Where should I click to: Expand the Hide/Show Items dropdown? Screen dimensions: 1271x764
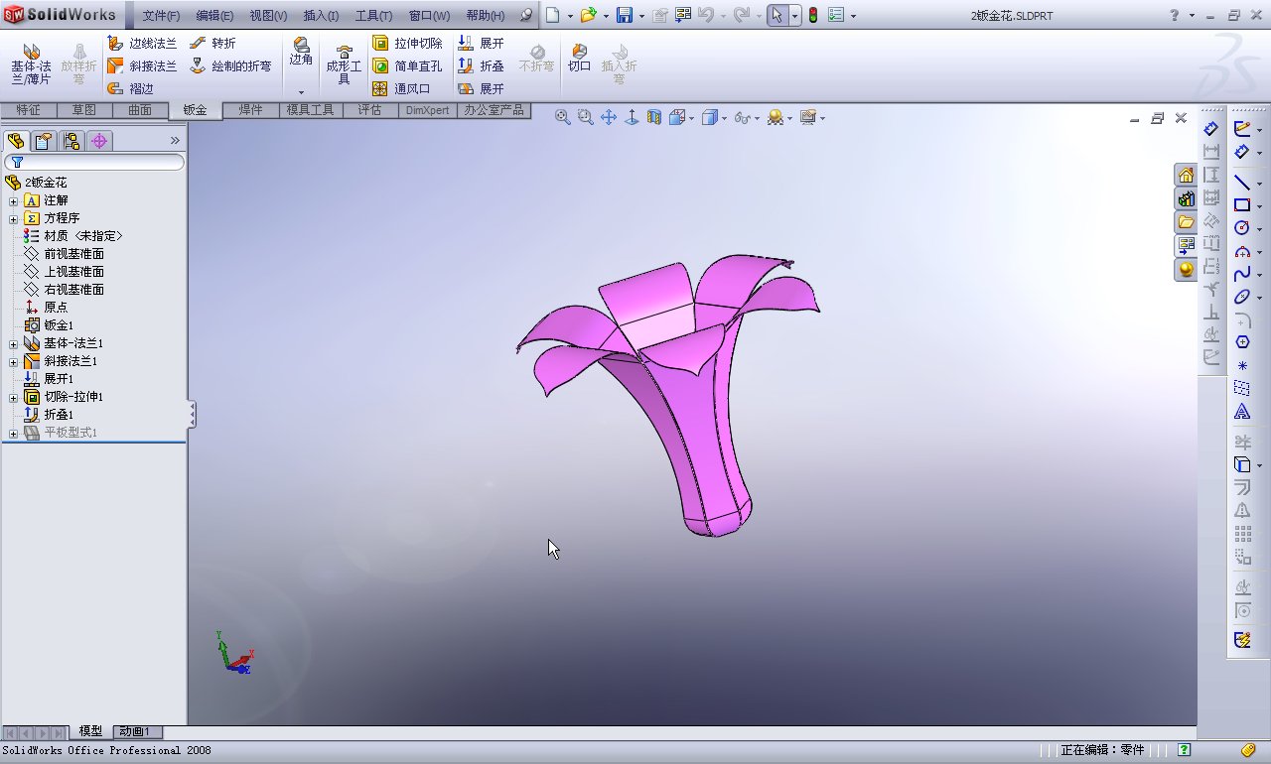[x=757, y=118]
